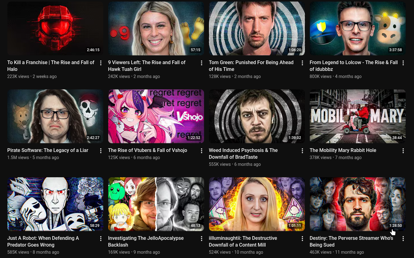
Task: Open the title 'Pirate Software: The Legacy of a Liar'
Action: tap(48, 150)
